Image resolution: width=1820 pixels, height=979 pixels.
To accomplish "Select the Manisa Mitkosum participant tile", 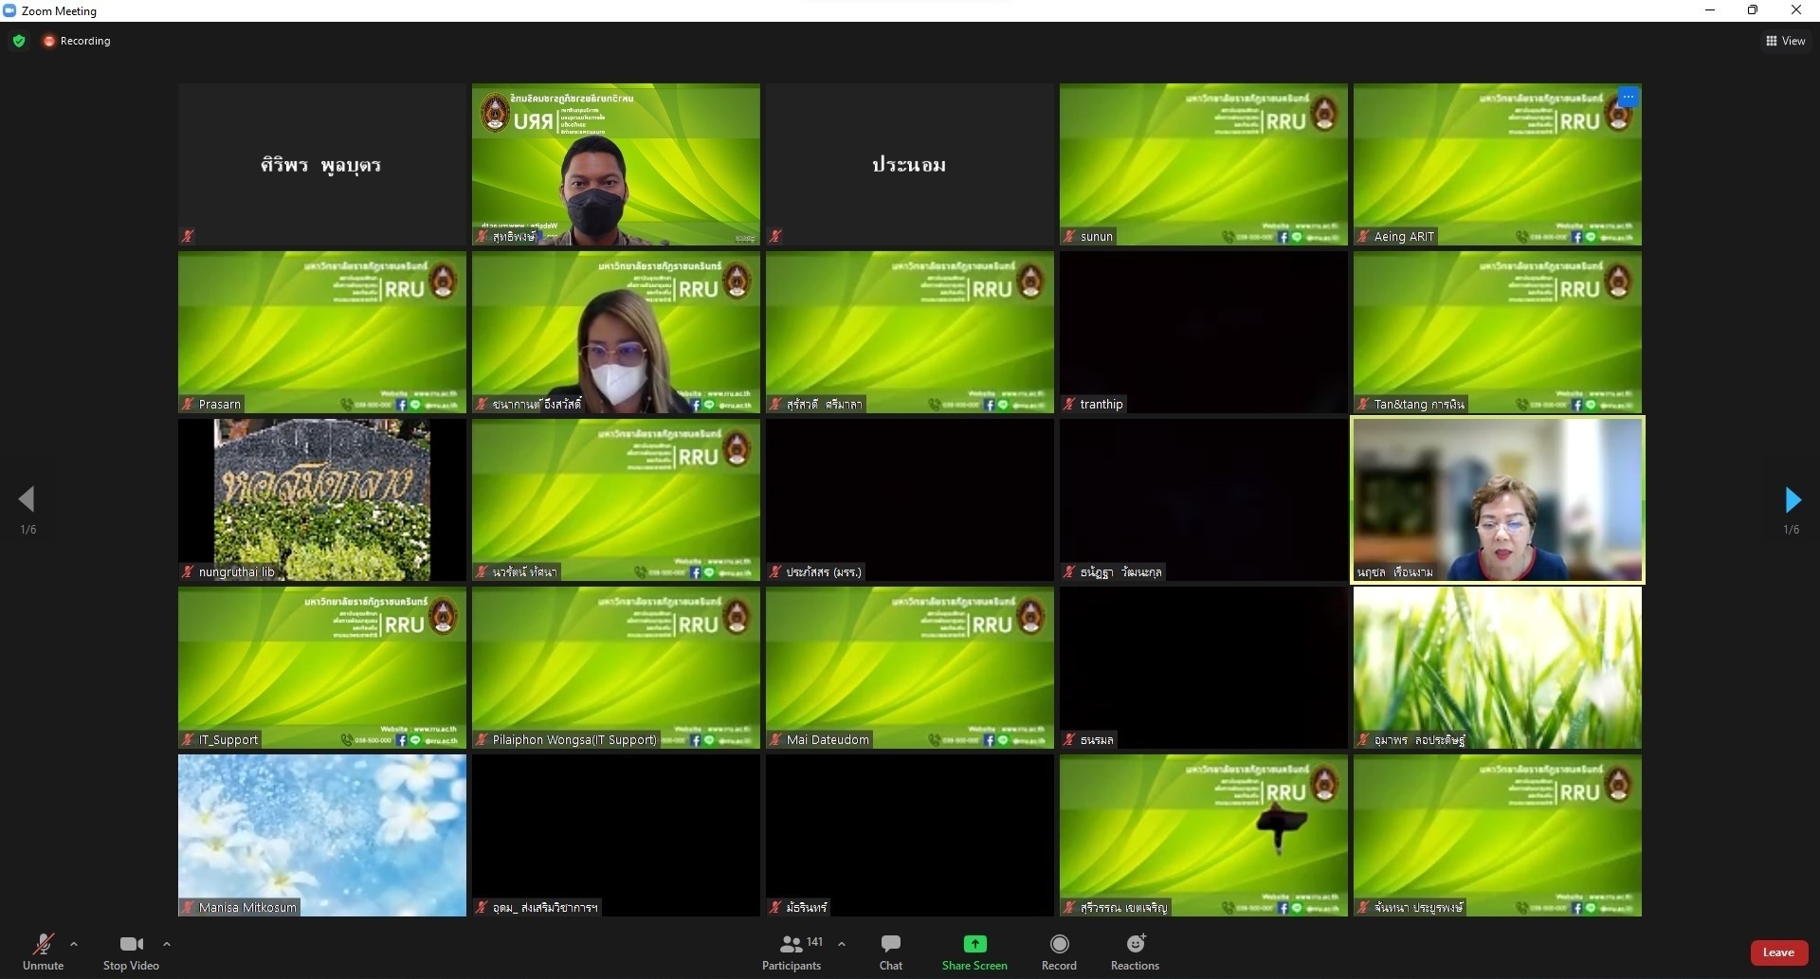I will tap(322, 836).
